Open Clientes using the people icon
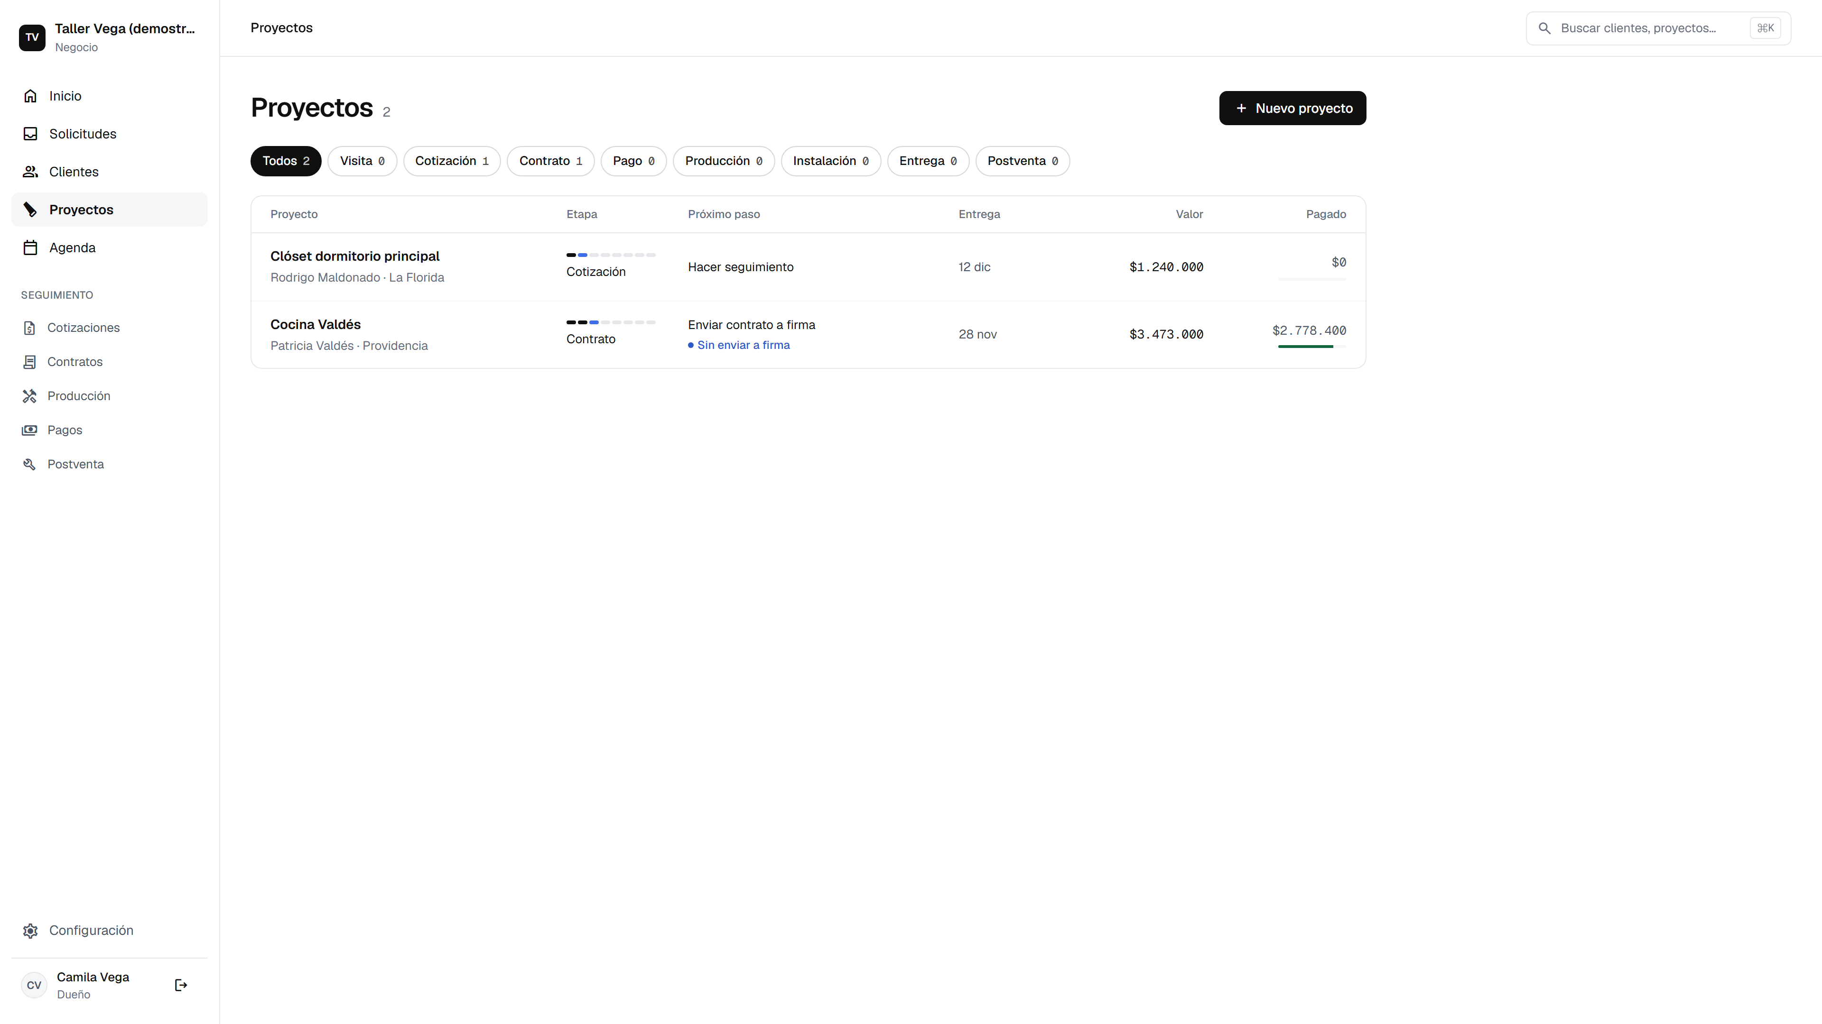1822x1024 pixels. (30, 172)
